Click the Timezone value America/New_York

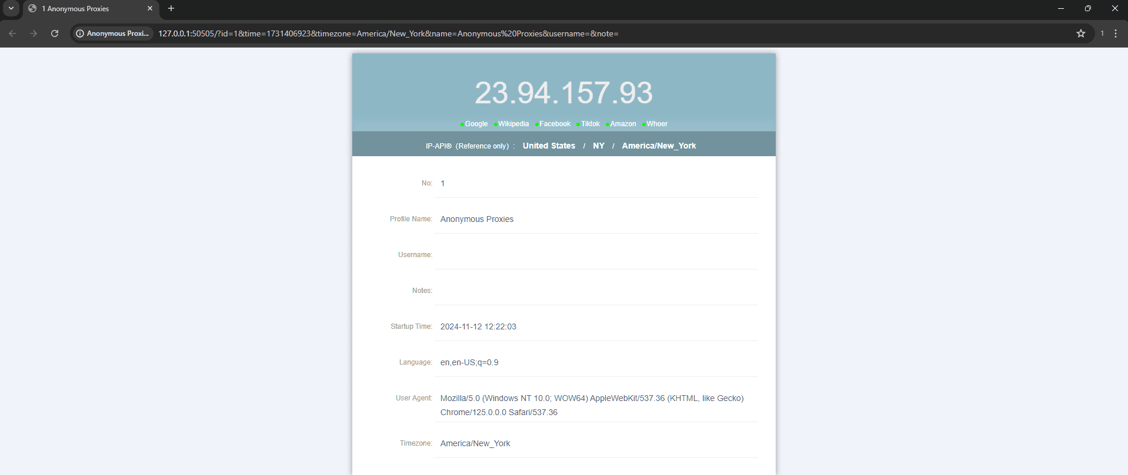point(475,443)
